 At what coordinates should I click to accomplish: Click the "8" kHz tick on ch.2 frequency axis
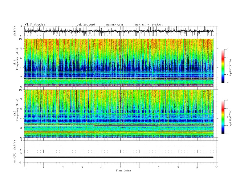22,99
